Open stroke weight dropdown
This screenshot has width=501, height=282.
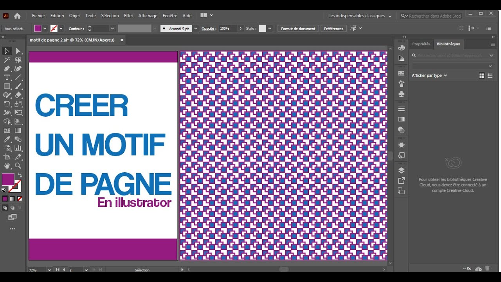pyautogui.click(x=112, y=29)
